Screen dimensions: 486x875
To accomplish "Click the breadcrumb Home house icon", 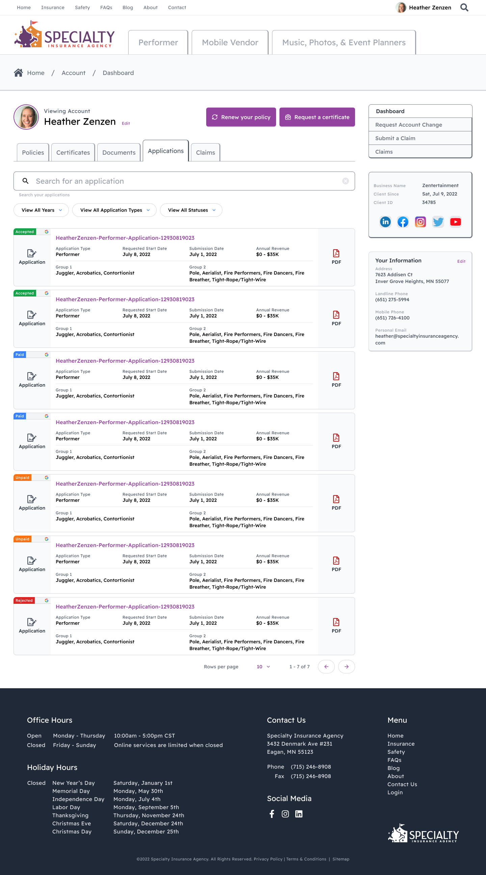I will pyautogui.click(x=18, y=73).
